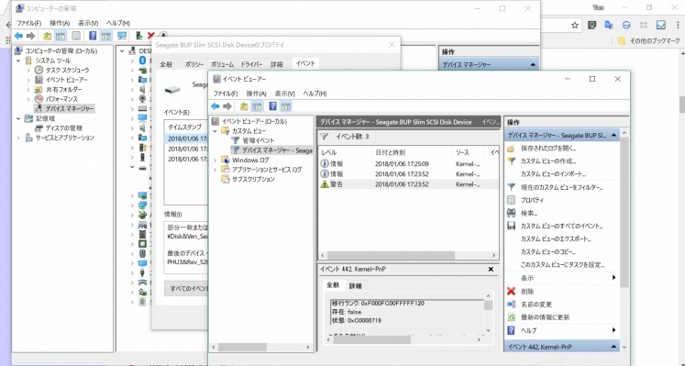The width and height of the screenshot is (685, 366).
Task: Select the 情報 event row at 17:25:09
Action: [408, 164]
